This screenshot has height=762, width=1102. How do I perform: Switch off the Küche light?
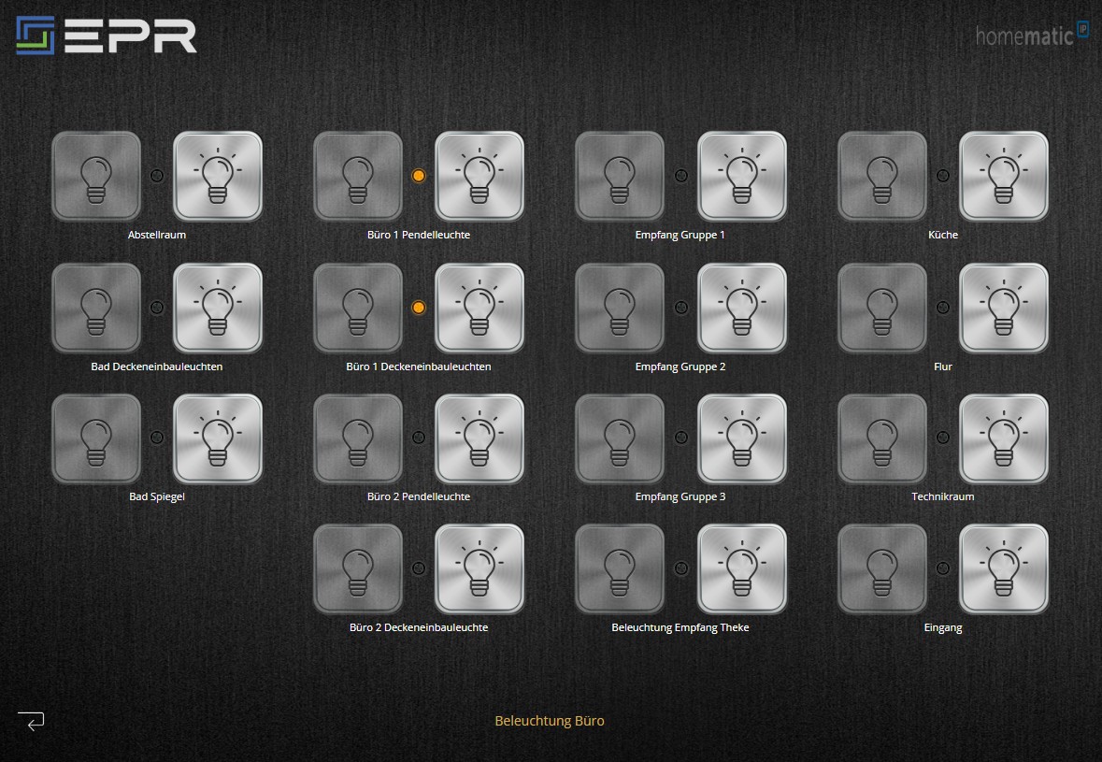click(x=882, y=176)
